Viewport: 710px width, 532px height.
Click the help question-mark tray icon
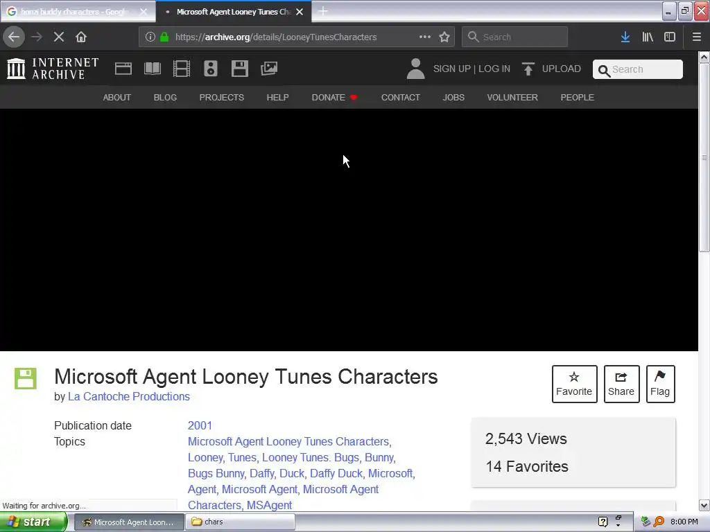(x=603, y=522)
